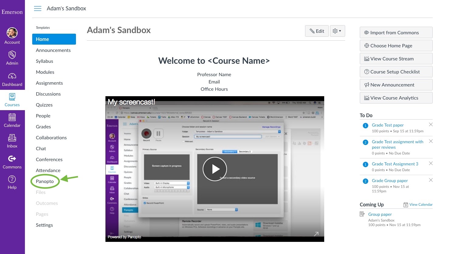Click Choose Home Page button

click(x=396, y=46)
